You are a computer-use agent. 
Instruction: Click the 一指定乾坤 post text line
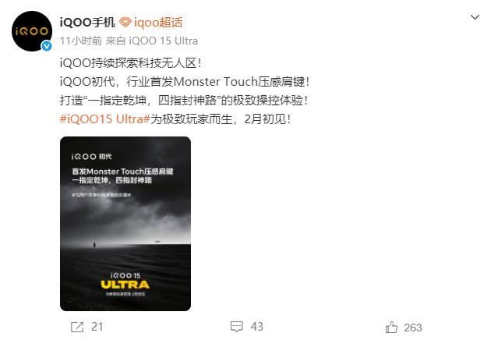[184, 101]
